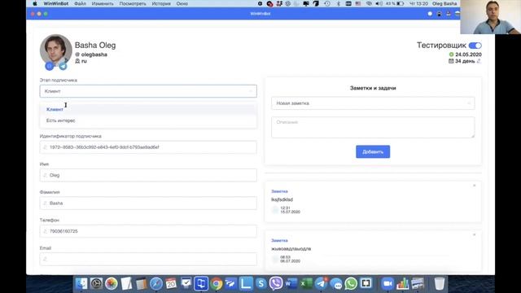Open Messages from the Dock
Viewport: 521px width, 293px height.
(336, 283)
